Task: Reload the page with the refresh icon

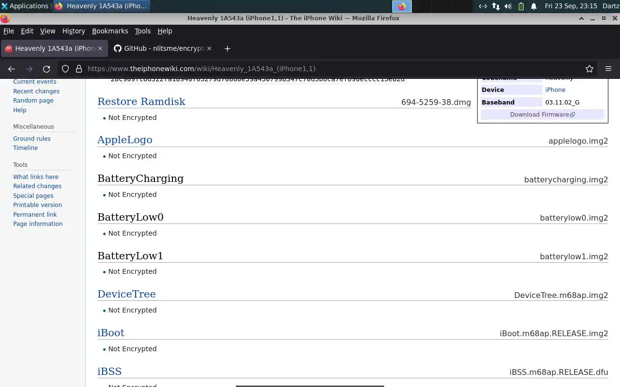Action: [46, 69]
